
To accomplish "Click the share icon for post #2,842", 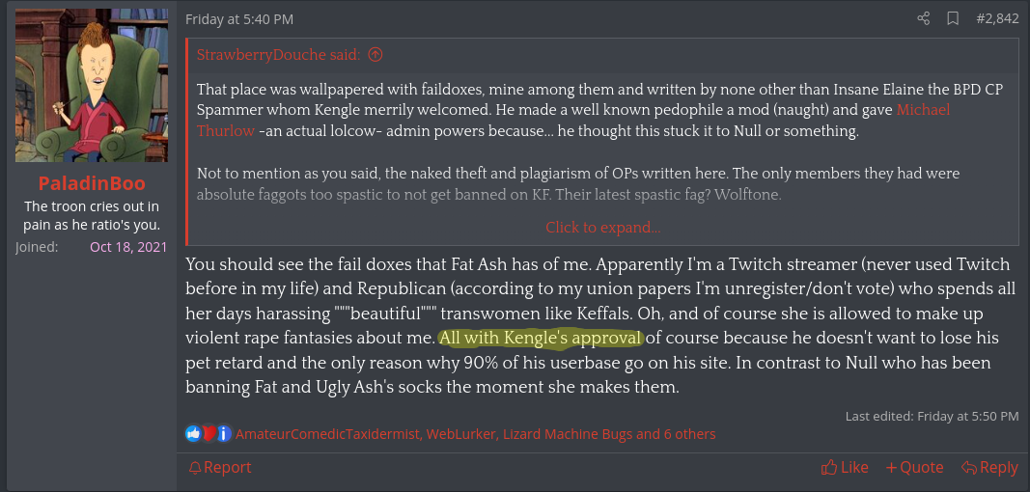I will [x=924, y=18].
